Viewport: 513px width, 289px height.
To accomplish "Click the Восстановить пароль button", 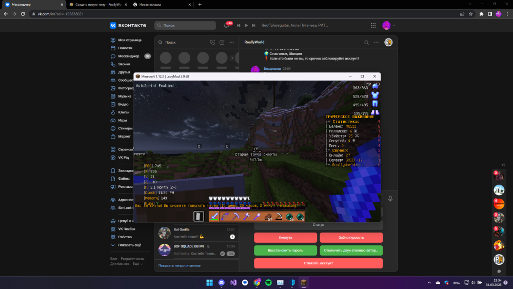I will (x=286, y=251).
